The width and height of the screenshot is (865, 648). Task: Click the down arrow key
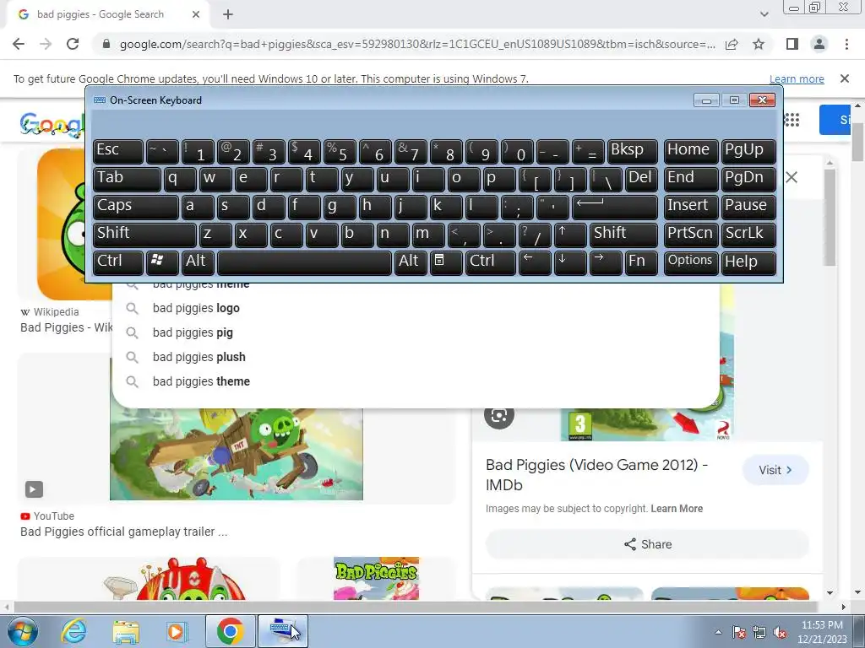(570, 262)
